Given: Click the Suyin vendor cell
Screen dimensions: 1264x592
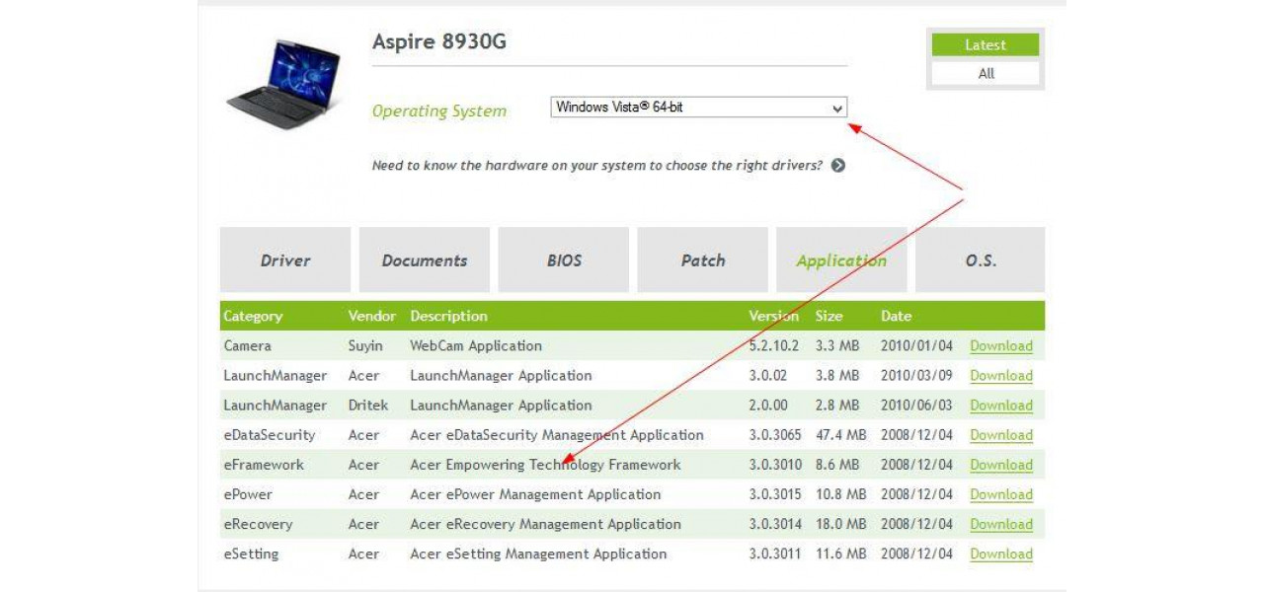Looking at the screenshot, I should [x=365, y=346].
